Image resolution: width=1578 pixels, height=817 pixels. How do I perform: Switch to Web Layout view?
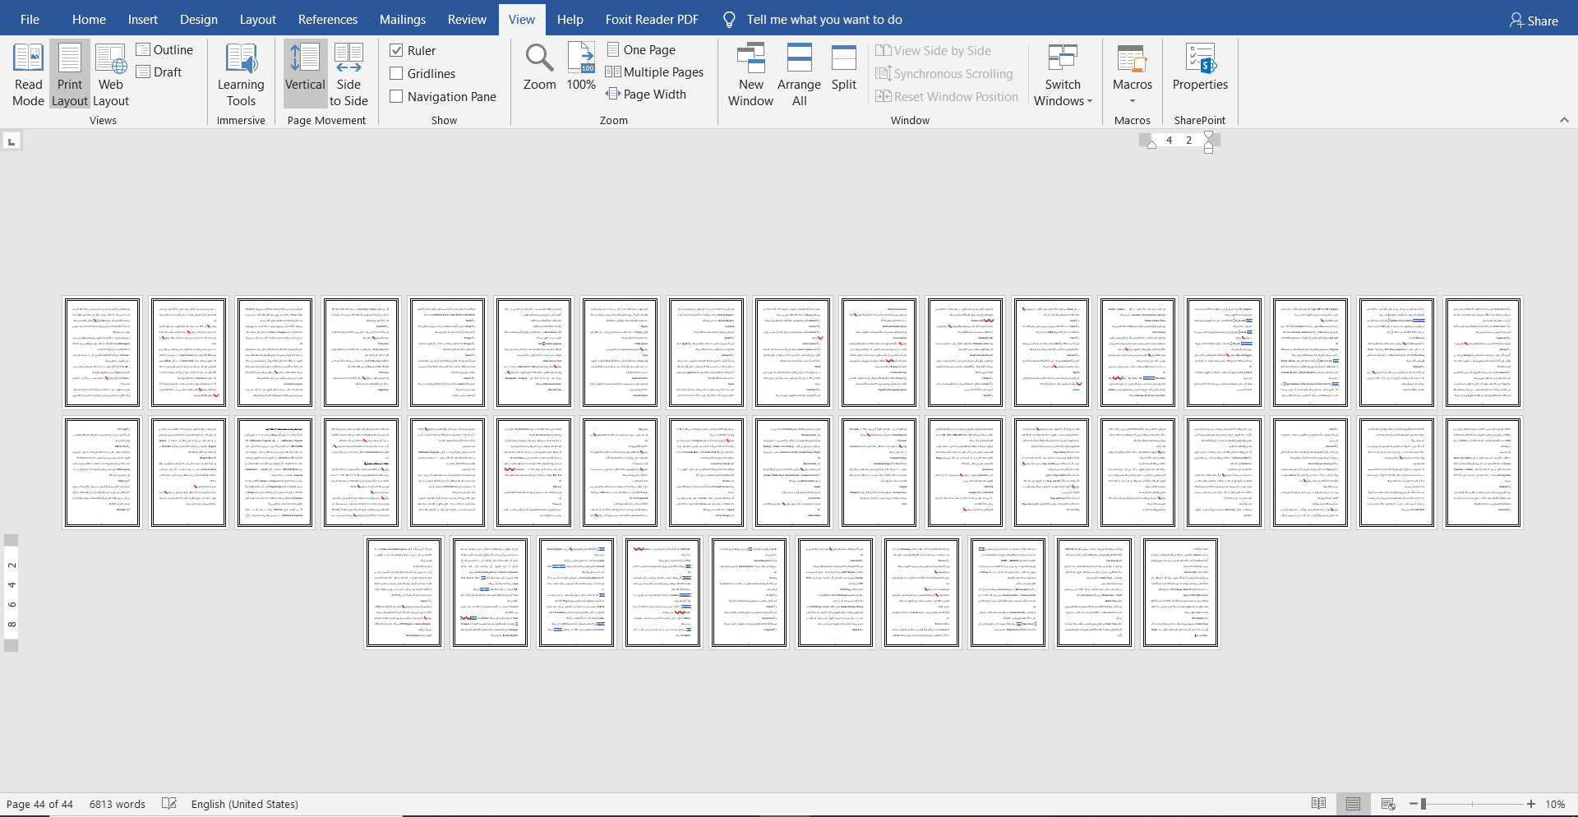111,75
